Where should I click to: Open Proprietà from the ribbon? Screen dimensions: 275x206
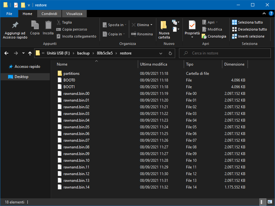point(192,25)
